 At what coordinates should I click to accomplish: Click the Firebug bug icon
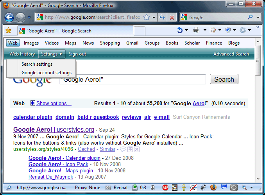203,188
